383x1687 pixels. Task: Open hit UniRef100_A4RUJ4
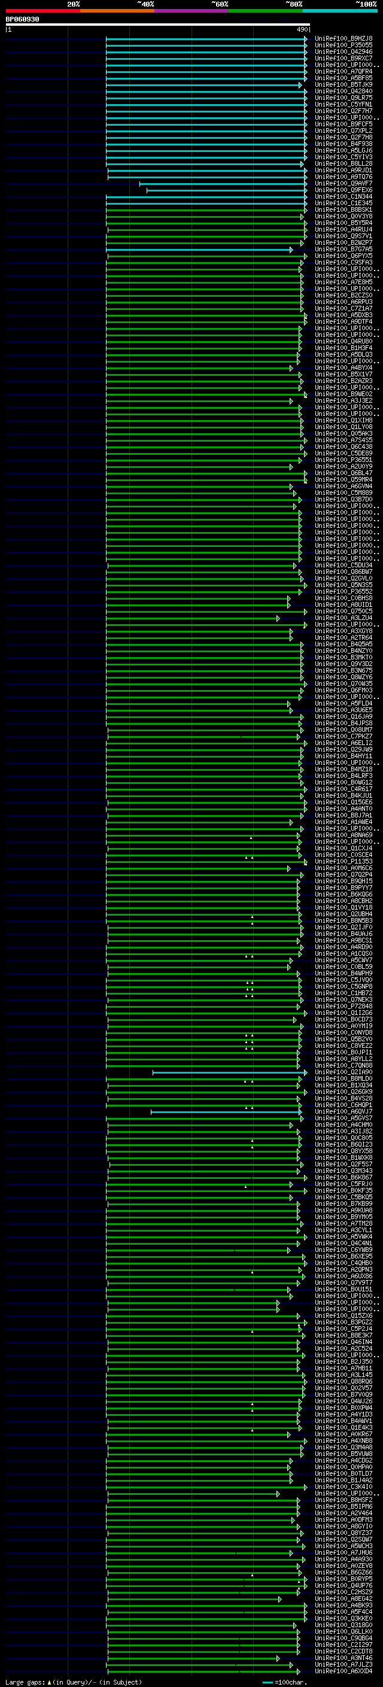344,229
